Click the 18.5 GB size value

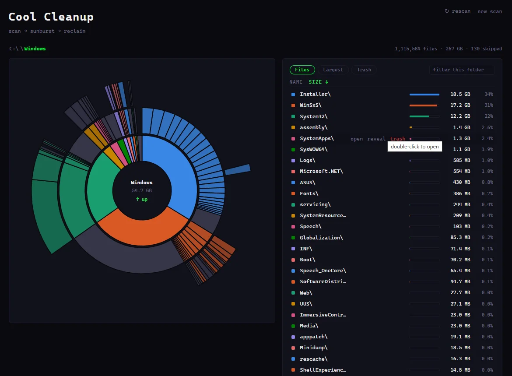click(460, 95)
